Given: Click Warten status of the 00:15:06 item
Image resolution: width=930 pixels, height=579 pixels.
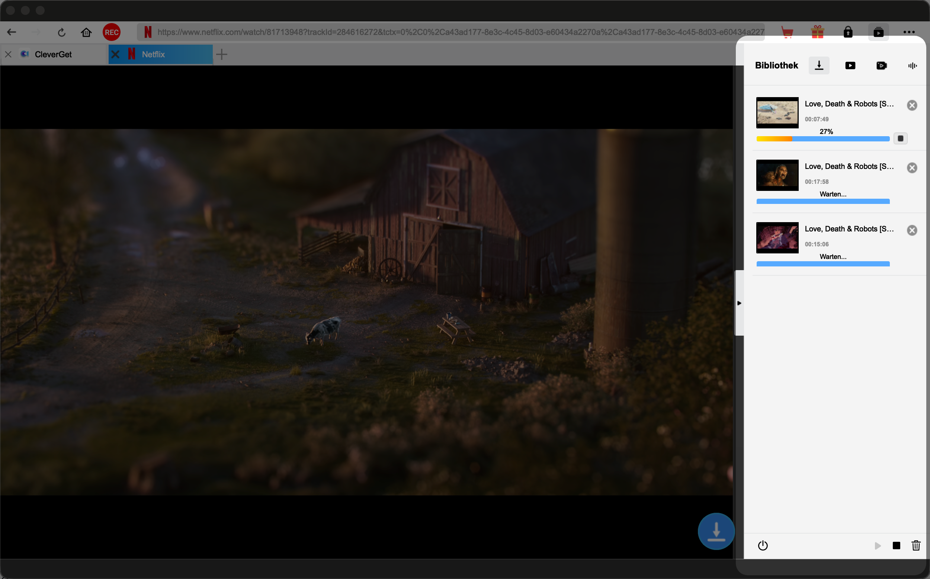Looking at the screenshot, I should (833, 256).
